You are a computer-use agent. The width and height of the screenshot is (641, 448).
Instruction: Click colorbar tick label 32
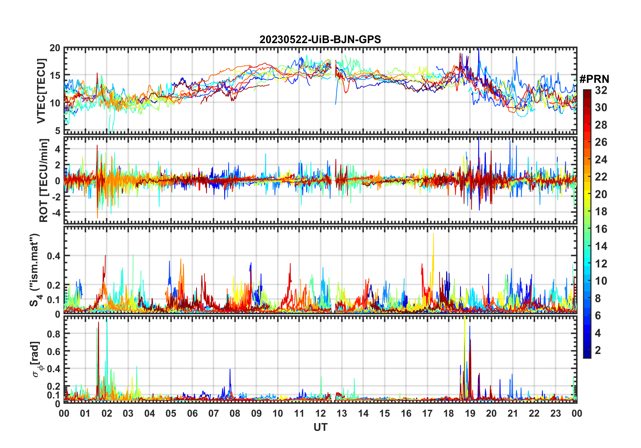pyautogui.click(x=601, y=90)
